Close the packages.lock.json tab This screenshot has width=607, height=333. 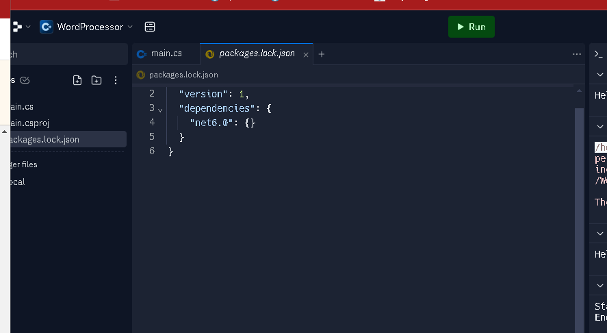tap(306, 55)
